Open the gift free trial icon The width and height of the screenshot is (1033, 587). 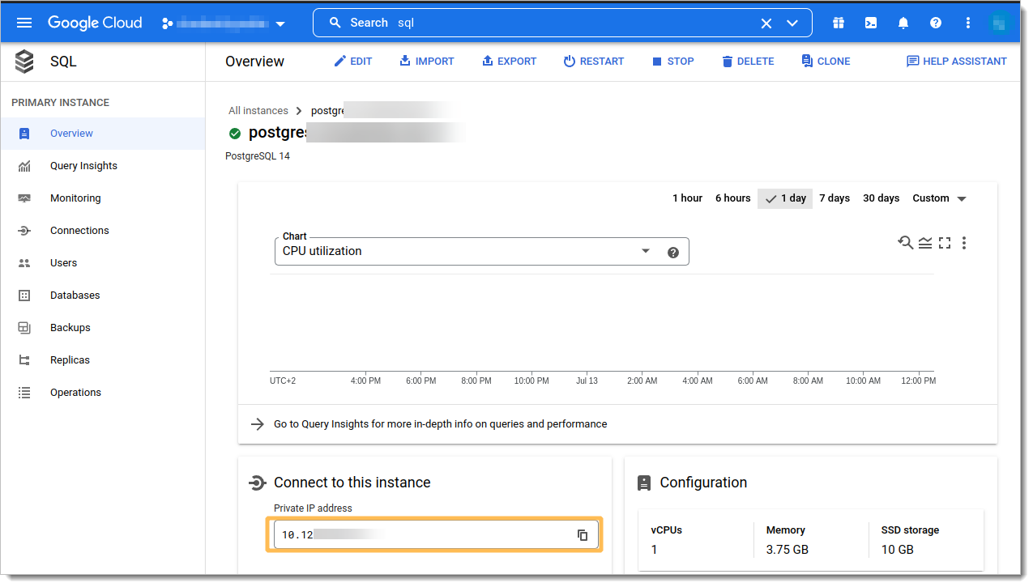tap(839, 23)
